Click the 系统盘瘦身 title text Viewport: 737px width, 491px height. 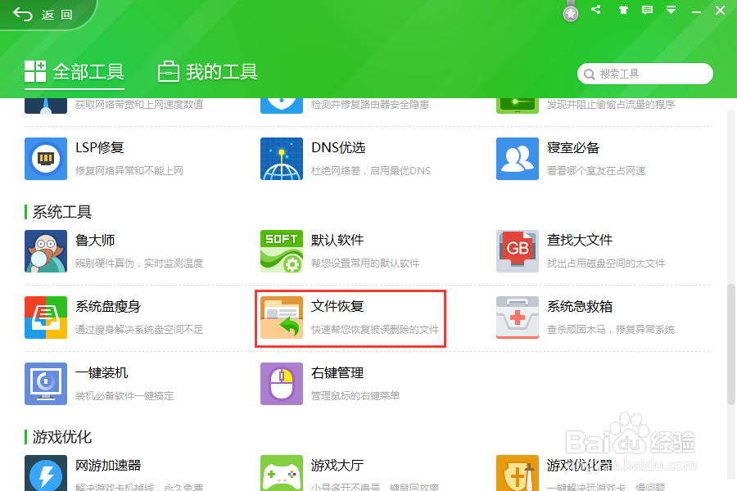pyautogui.click(x=108, y=306)
